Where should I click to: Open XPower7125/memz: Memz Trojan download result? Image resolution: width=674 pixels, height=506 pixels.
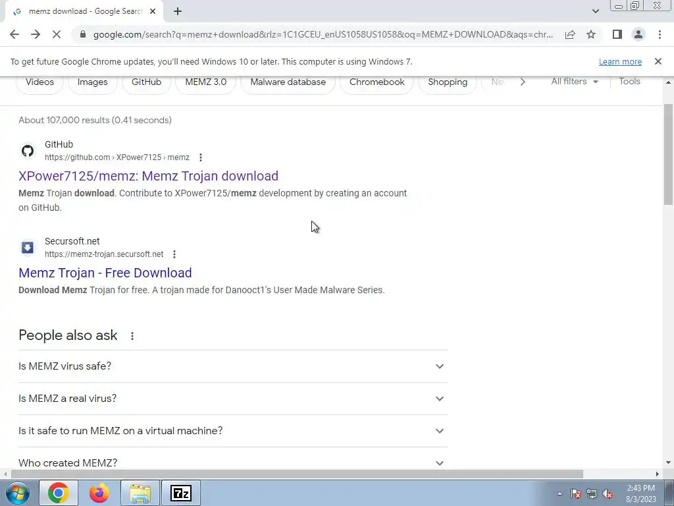pyautogui.click(x=148, y=176)
